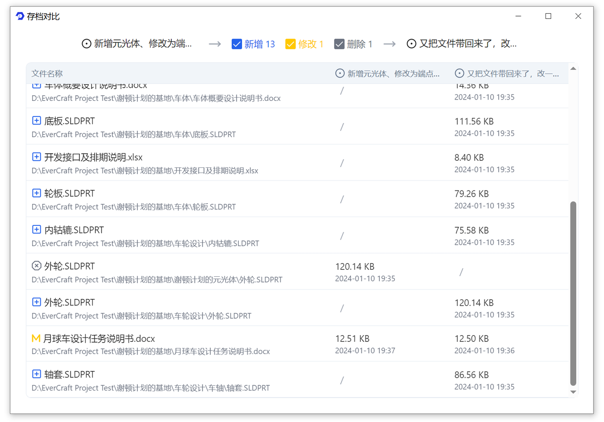Click the EverCraft logo icon in the title bar
Screen dimensions: 604x422
(19, 16)
